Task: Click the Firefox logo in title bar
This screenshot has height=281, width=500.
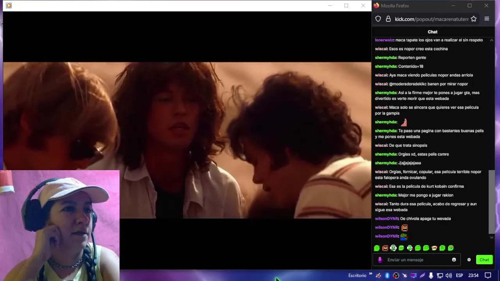Action: click(x=376, y=5)
